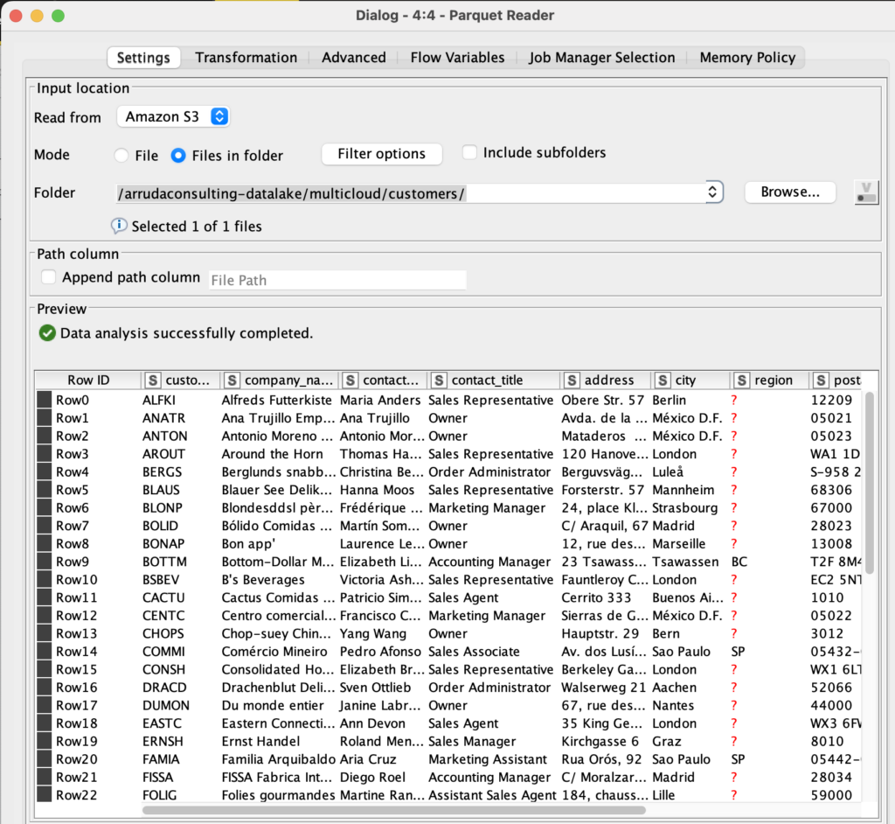Screen dimensions: 895x824
Task: Open the Read from Amazon S3 dropdown
Action: tap(173, 116)
